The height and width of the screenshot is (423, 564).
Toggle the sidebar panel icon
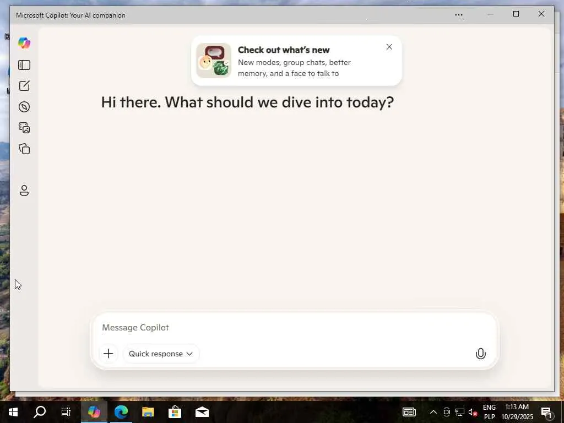[x=24, y=65]
